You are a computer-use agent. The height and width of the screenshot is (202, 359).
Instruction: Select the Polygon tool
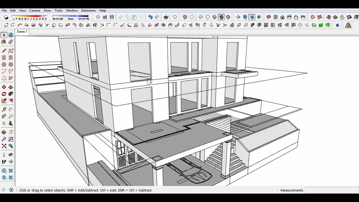coord(11,64)
